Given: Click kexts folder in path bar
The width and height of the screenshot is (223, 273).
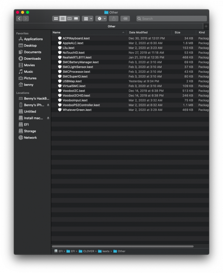Looking at the screenshot, I should 104,251.
